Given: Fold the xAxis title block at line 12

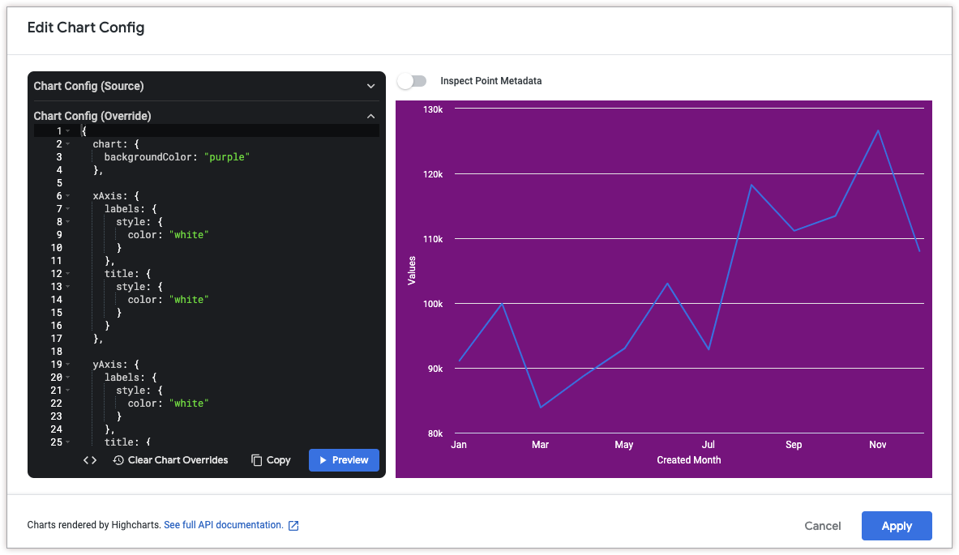Looking at the screenshot, I should (x=68, y=274).
